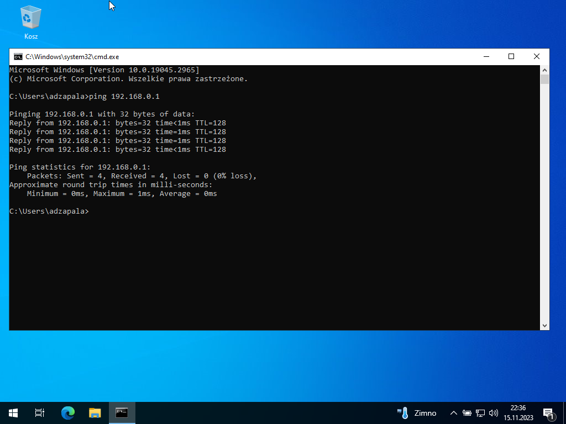Show hidden system tray icons
This screenshot has height=424, width=566.
coord(454,413)
